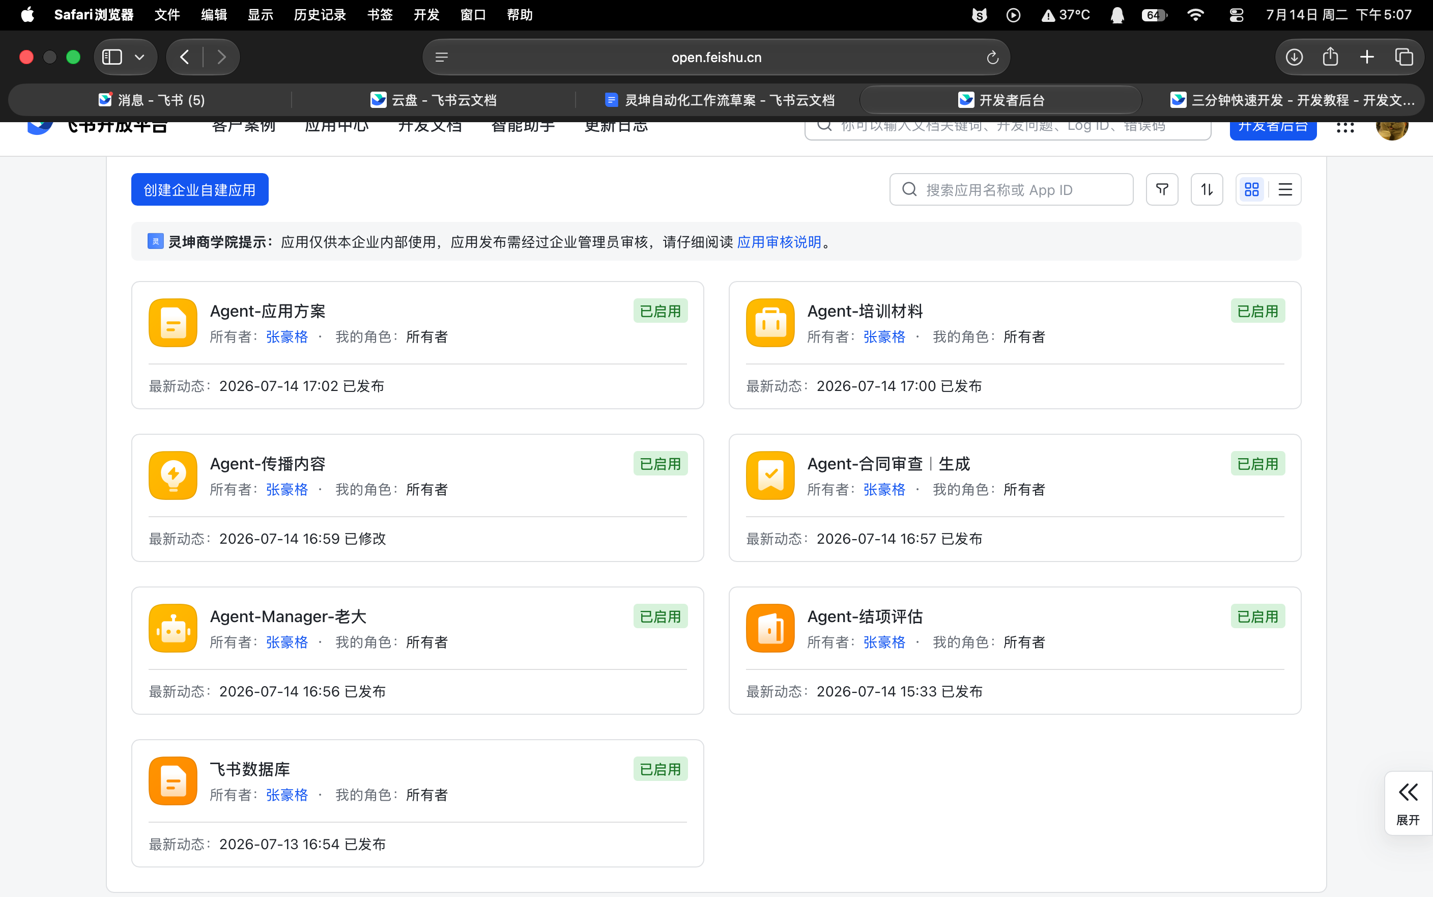Click 已启用 badge on Agent-传播内容 card

(x=661, y=463)
